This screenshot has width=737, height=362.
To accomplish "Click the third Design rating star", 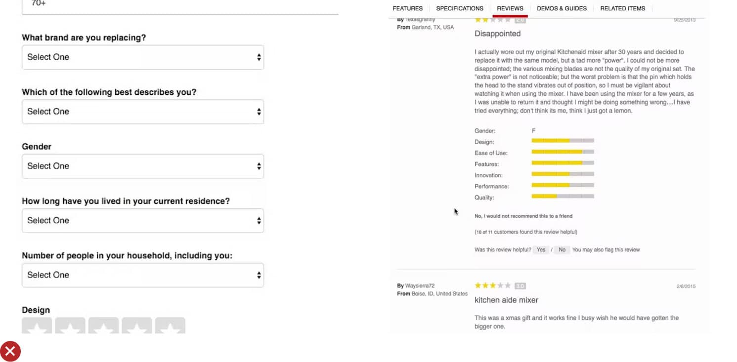I will tap(103, 326).
